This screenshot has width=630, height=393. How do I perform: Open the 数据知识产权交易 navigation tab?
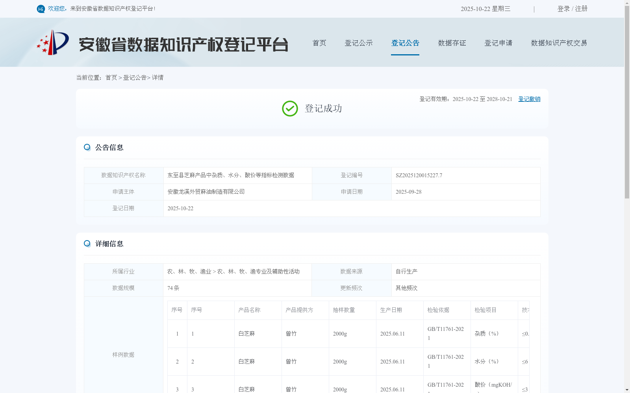[x=559, y=43]
